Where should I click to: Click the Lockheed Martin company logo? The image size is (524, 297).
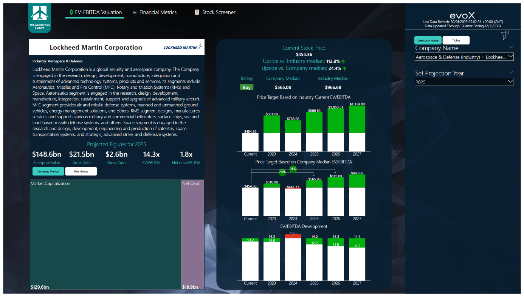tap(183, 47)
